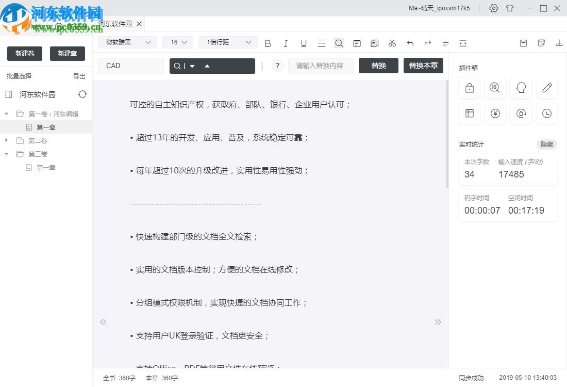The height and width of the screenshot is (387, 567).
Task: Toggle underline formatting
Action: pos(304,43)
